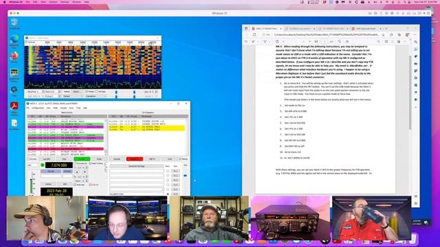440x247 pixels.
Task: Click the green WSJT-X receive status indicator
Action: click(43, 165)
